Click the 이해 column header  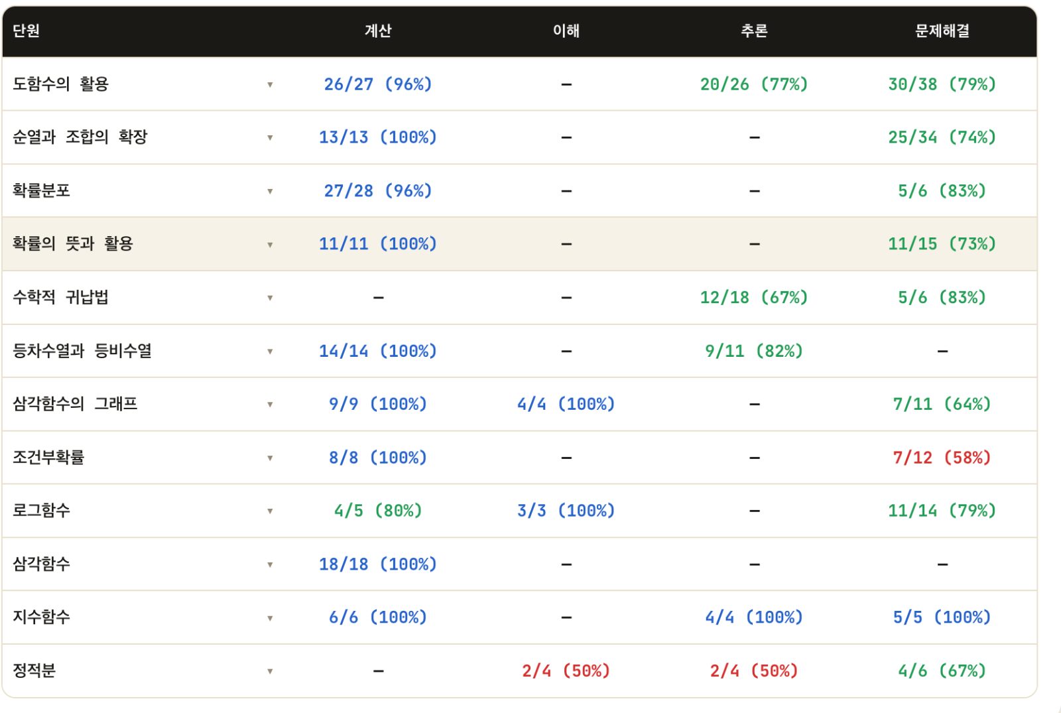(x=566, y=31)
